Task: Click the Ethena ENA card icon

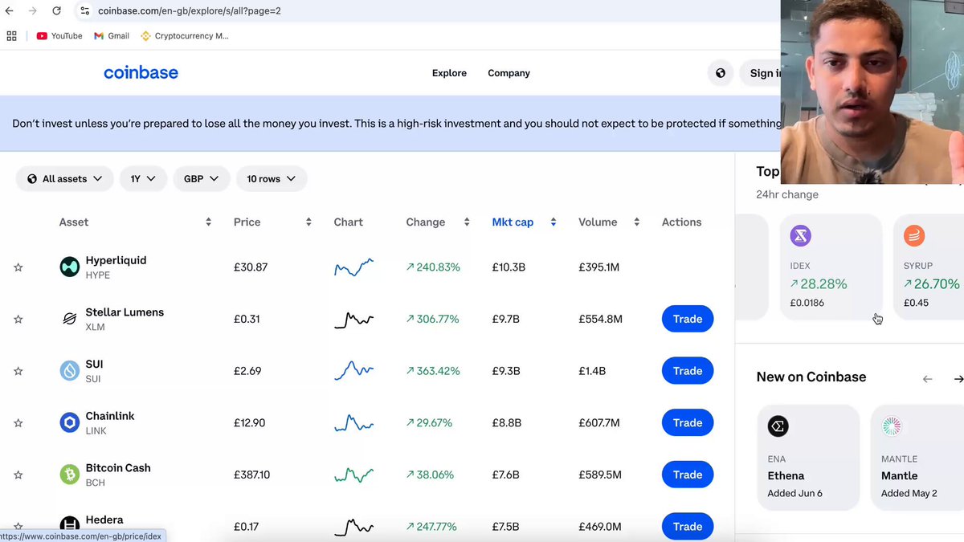Action: pyautogui.click(x=778, y=426)
